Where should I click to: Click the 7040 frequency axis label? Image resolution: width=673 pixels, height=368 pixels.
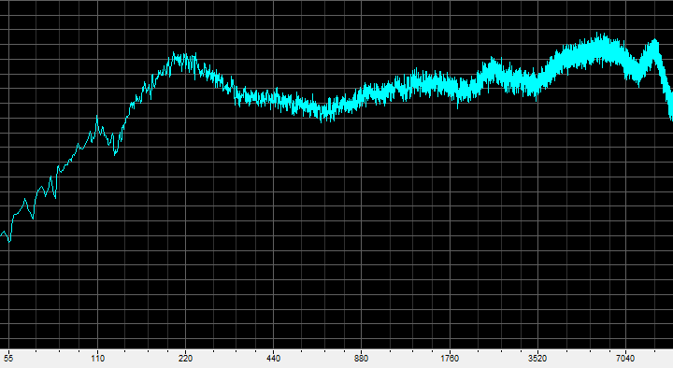coord(625,358)
